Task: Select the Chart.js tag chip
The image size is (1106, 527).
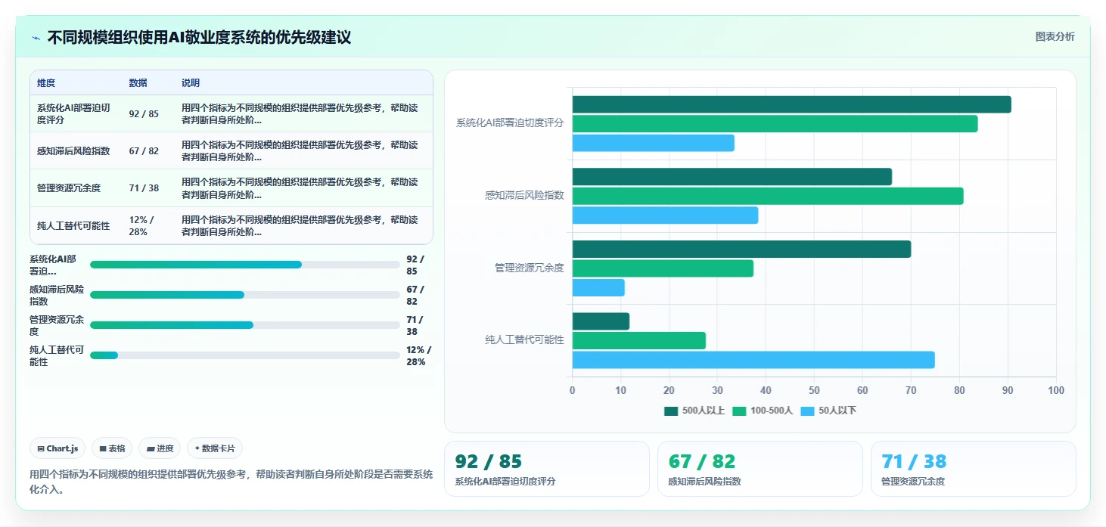Action: tap(57, 448)
